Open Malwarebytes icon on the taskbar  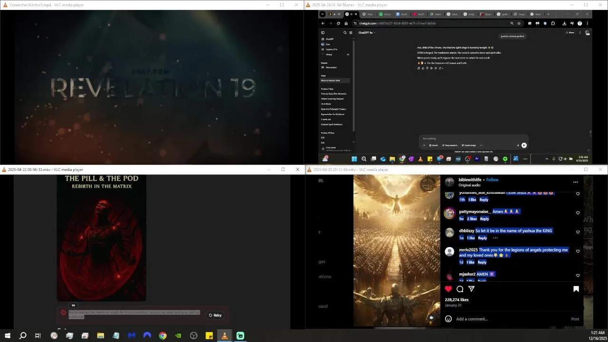coord(132,336)
